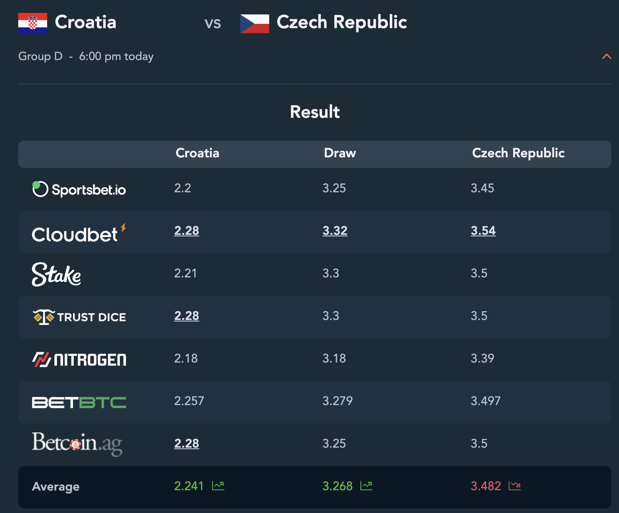The width and height of the screenshot is (619, 513).
Task: Collapse the match panel with the orange chevron
Action: [607, 57]
